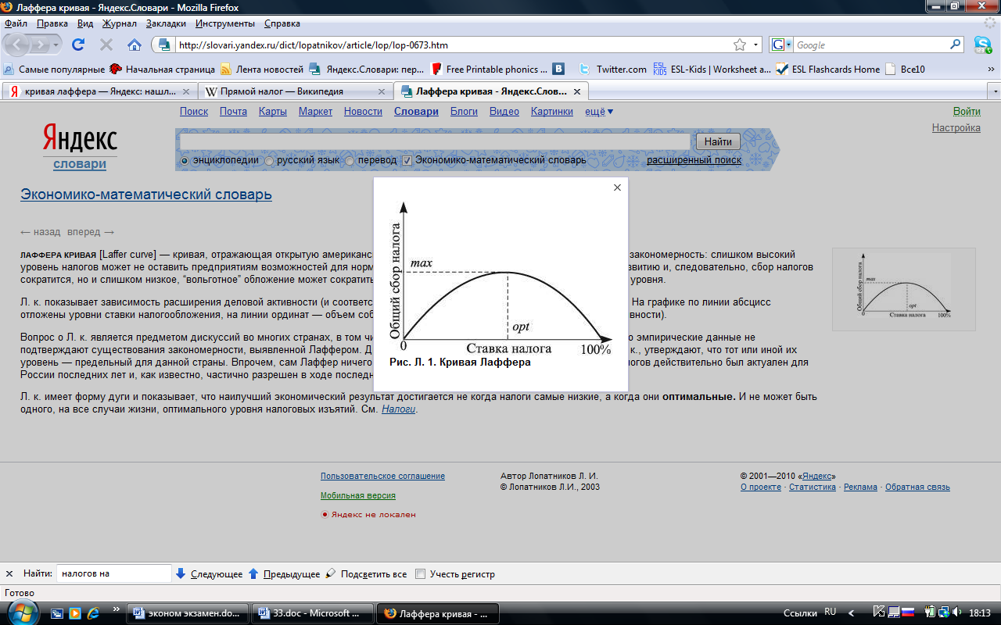1001x625 pixels.
Task: Click Подсветить все highlighter button
Action: 366,573
